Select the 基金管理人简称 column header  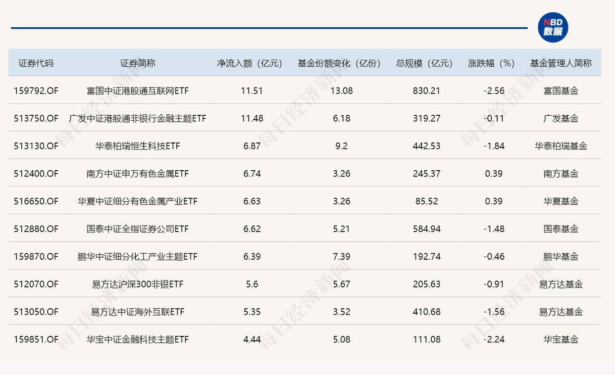click(x=561, y=63)
